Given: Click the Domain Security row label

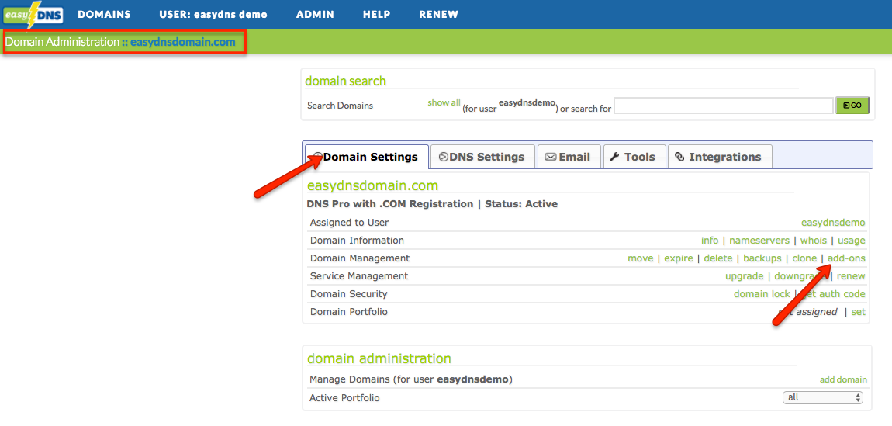Looking at the screenshot, I should 349,294.
